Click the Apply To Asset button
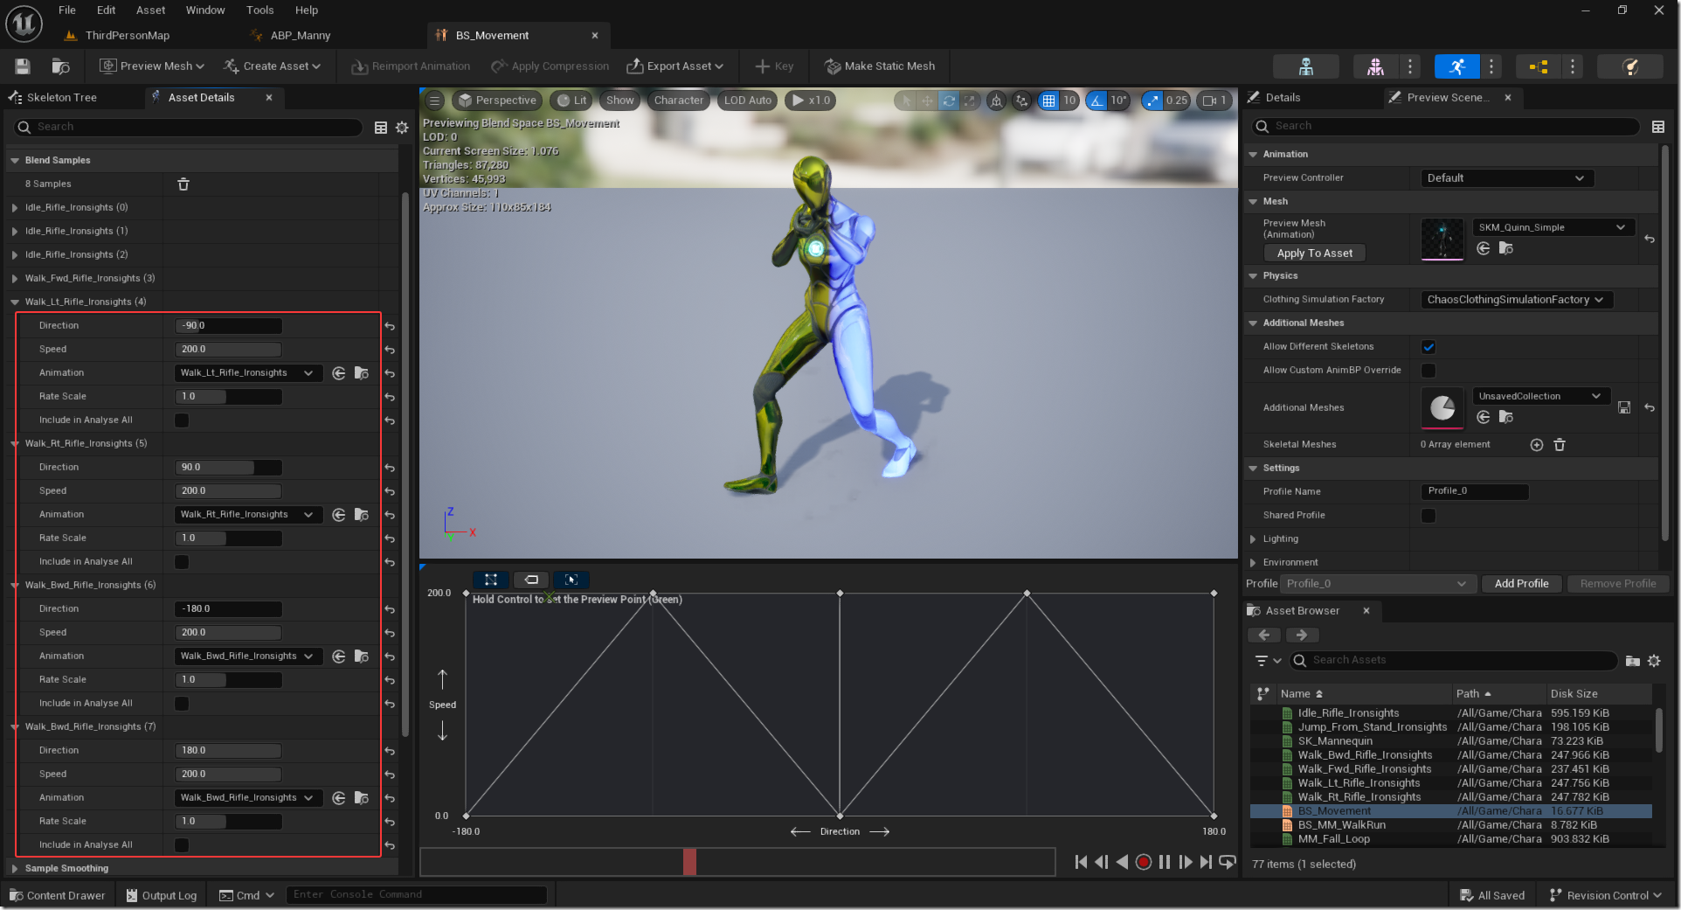This screenshot has width=1681, height=910. click(x=1314, y=254)
